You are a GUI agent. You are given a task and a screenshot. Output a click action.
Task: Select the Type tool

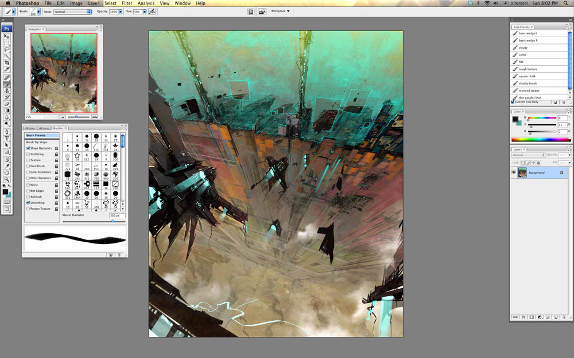coord(6,139)
